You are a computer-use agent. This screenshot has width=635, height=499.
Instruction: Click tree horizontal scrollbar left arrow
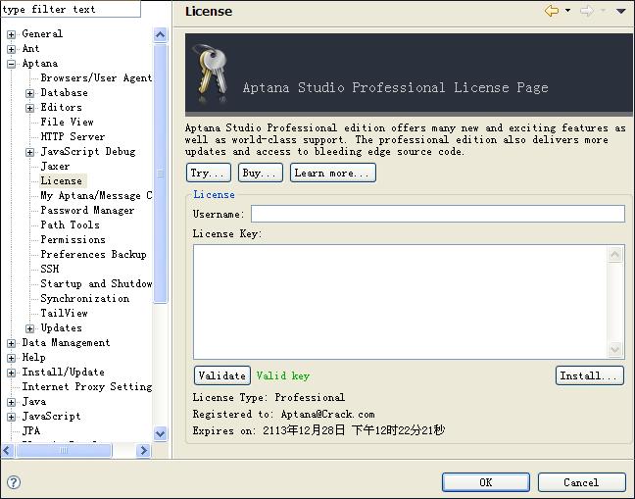[8, 450]
